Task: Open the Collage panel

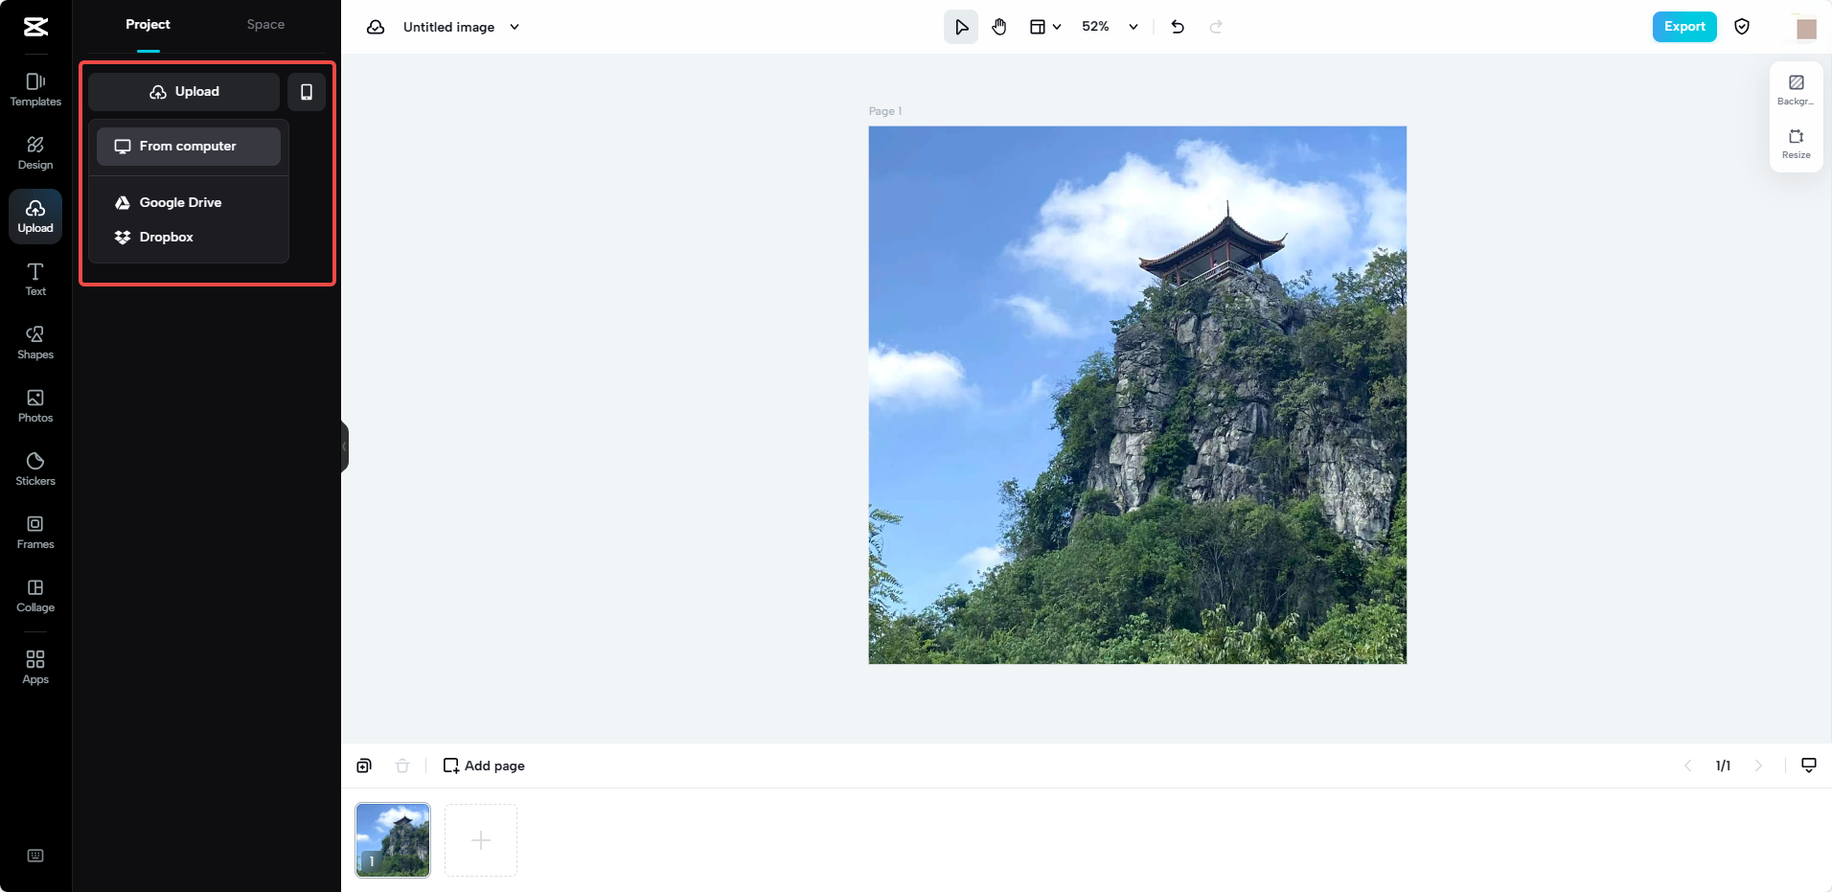Action: coord(34,594)
